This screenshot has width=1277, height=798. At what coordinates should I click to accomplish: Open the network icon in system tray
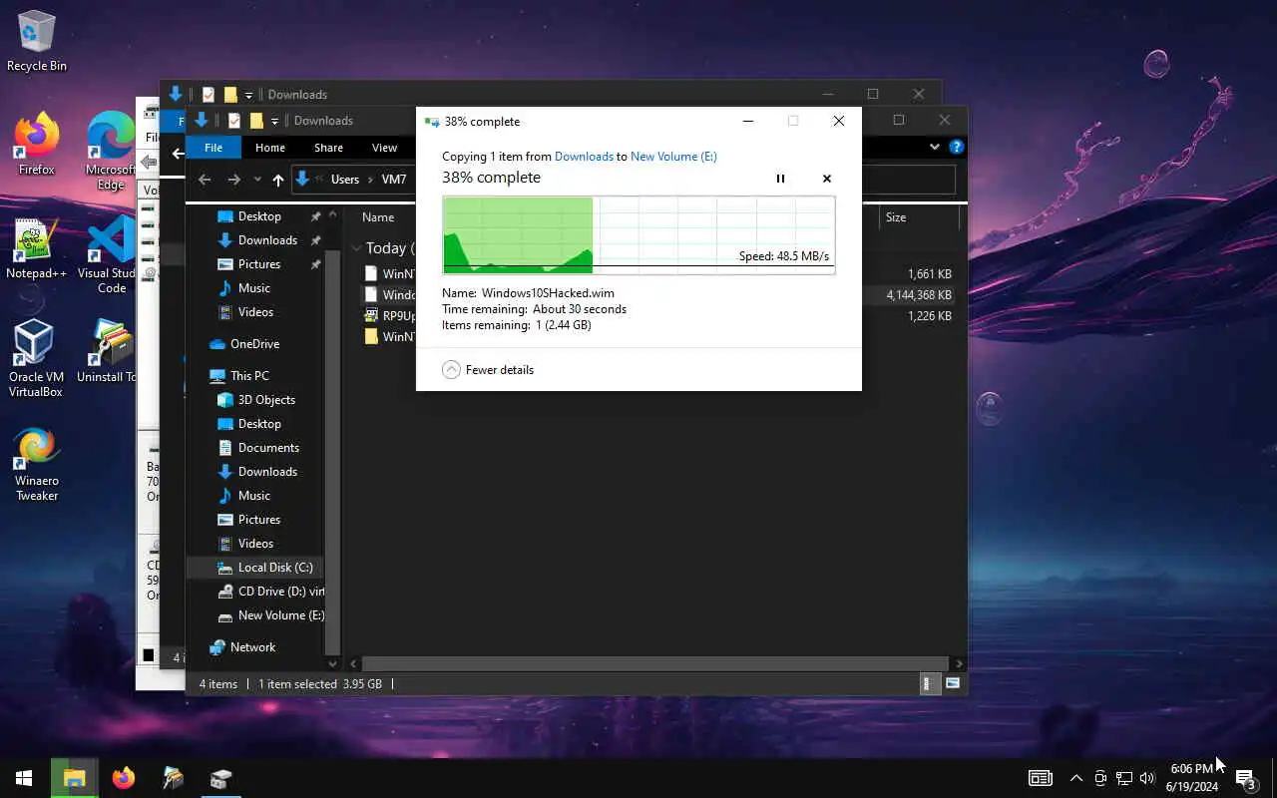point(1123,778)
